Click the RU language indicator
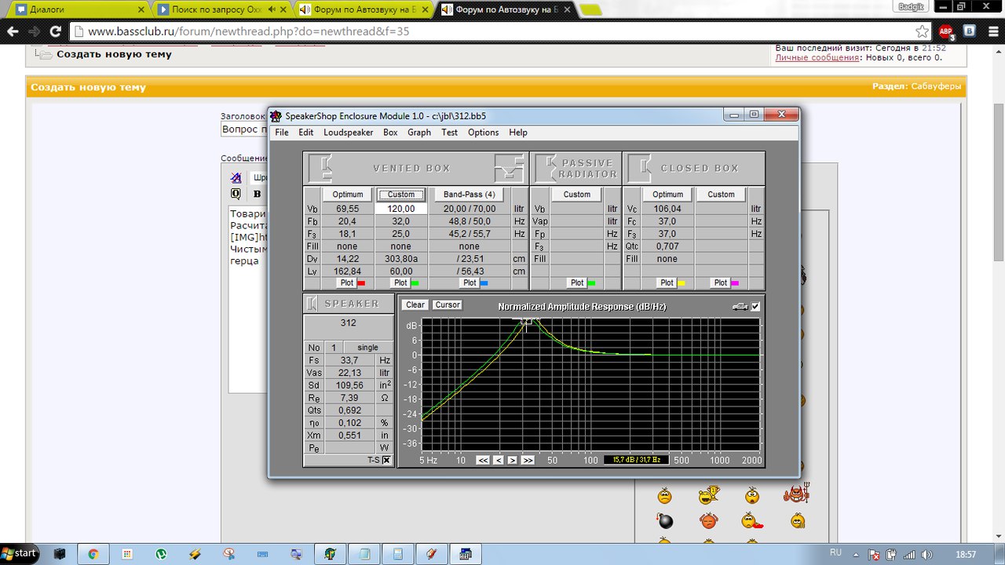This screenshot has width=1005, height=565. pos(835,552)
